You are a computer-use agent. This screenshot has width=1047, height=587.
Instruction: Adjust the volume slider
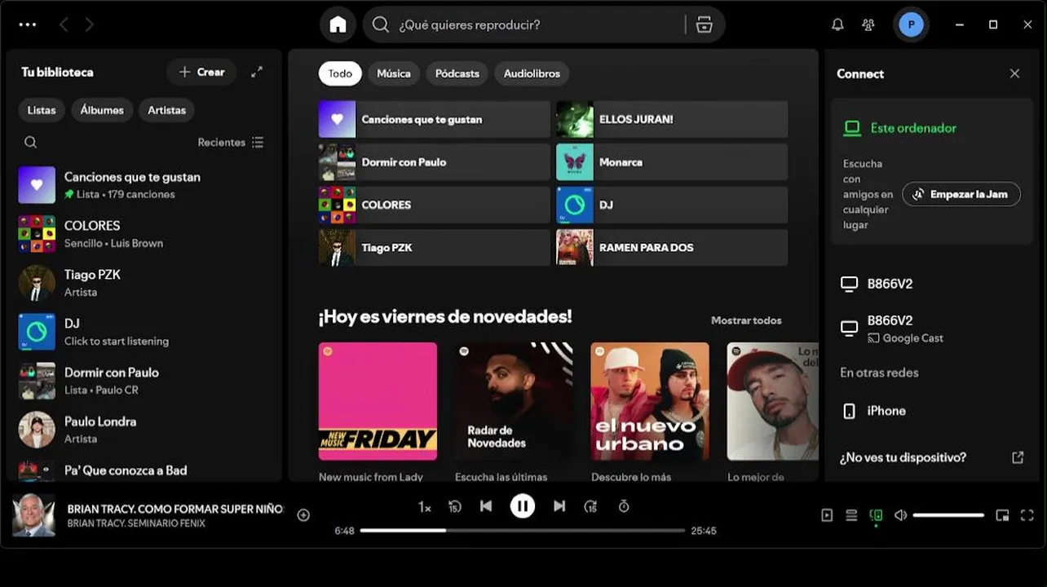point(948,515)
